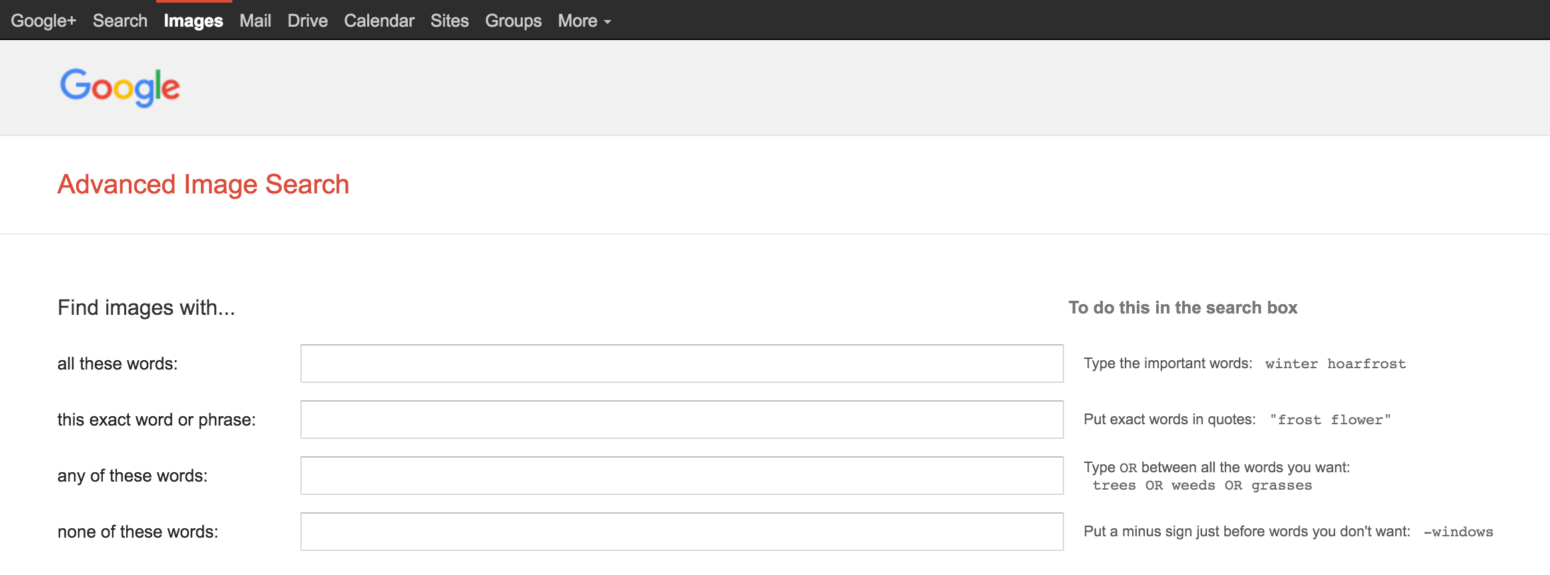Click the "To do this in the search box" heading
The width and height of the screenshot is (1550, 575).
point(1183,308)
